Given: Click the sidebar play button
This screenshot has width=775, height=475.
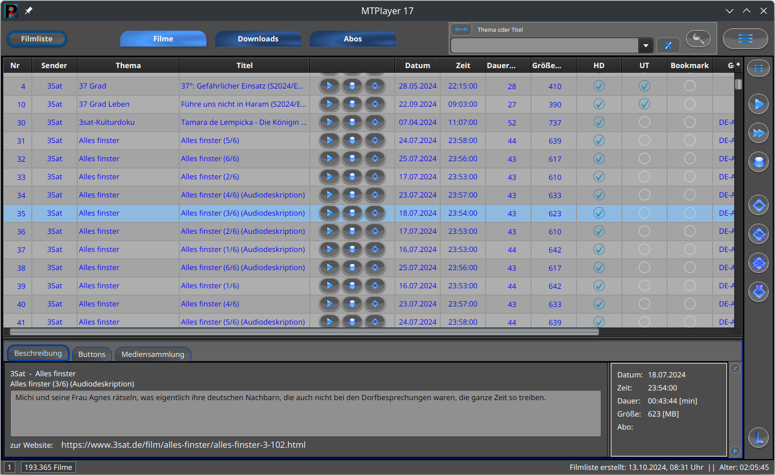Looking at the screenshot, I should (x=759, y=104).
